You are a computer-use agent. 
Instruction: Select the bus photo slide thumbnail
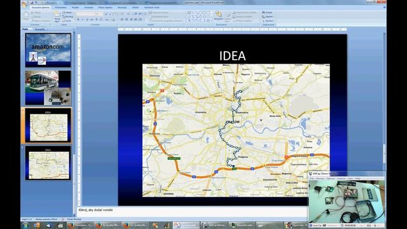pos(48,88)
